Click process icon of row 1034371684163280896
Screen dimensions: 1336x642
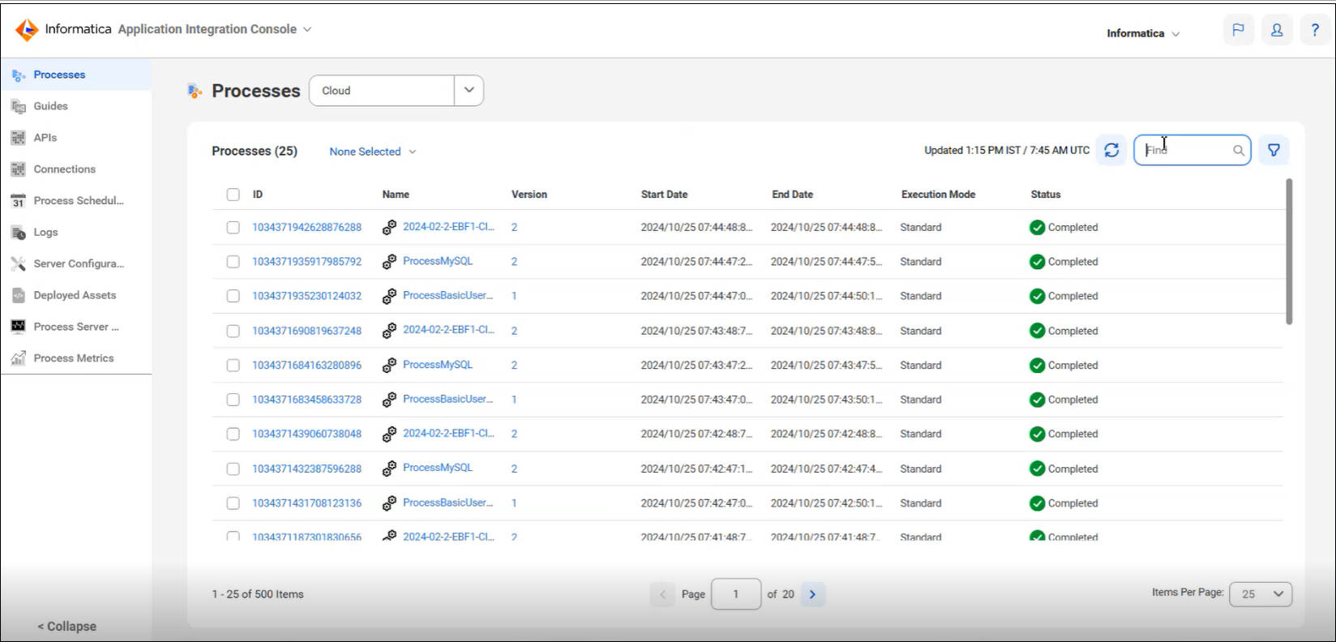click(389, 366)
